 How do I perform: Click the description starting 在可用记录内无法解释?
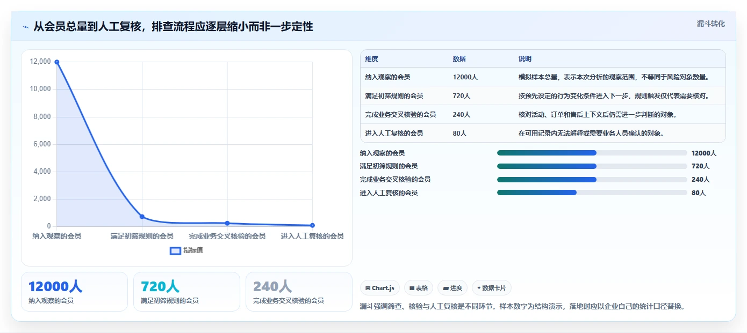pyautogui.click(x=591, y=134)
